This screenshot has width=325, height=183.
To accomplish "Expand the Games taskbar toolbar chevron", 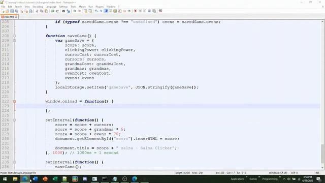I will pyautogui.click(x=259, y=177).
